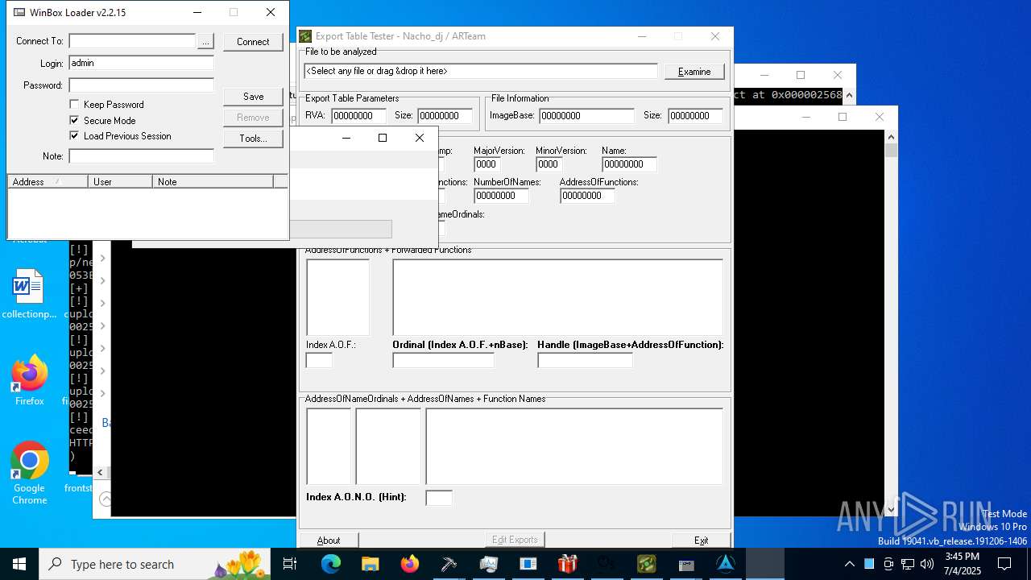Open the monitor chart app on taskbar
Image resolution: width=1031 pixels, height=580 pixels.
(489, 564)
